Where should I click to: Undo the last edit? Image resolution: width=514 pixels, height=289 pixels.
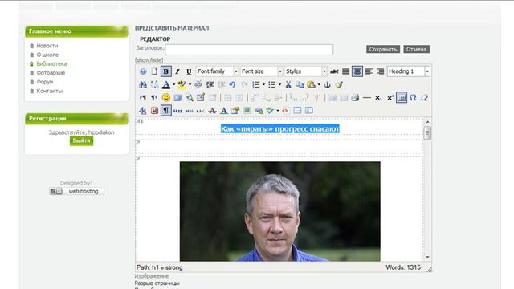pos(232,84)
